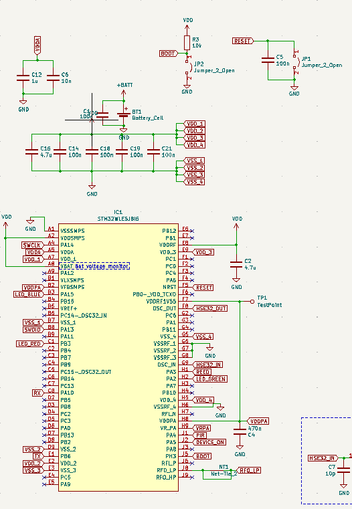Click the HSE32_OUT label on OSC_OUT
Screen dimensions: 352x509
tap(210, 308)
